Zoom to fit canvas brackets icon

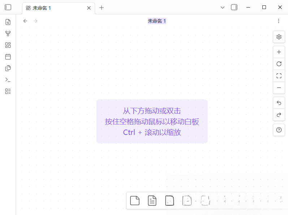279,76
